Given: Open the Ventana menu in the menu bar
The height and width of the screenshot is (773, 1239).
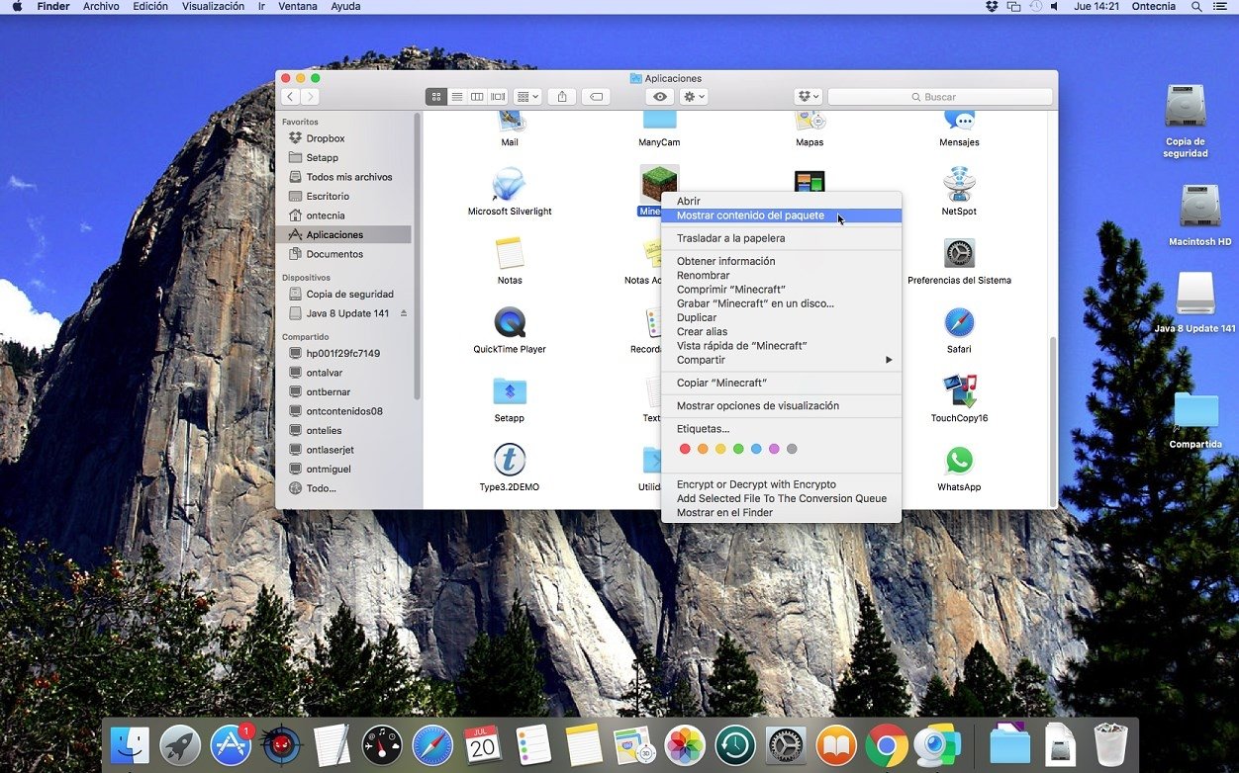Looking at the screenshot, I should pos(298,6).
